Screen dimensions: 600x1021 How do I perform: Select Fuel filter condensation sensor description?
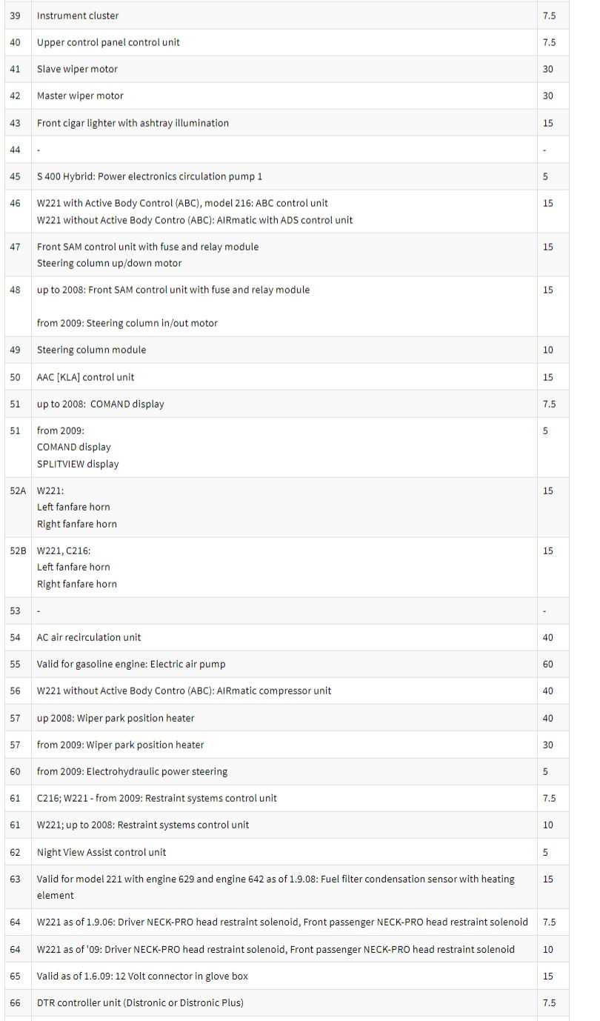point(276,887)
